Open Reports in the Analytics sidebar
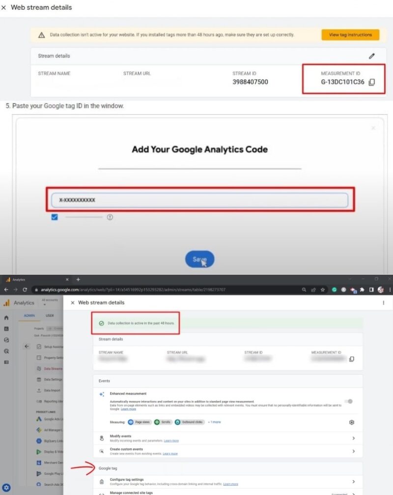 pos(6,329)
